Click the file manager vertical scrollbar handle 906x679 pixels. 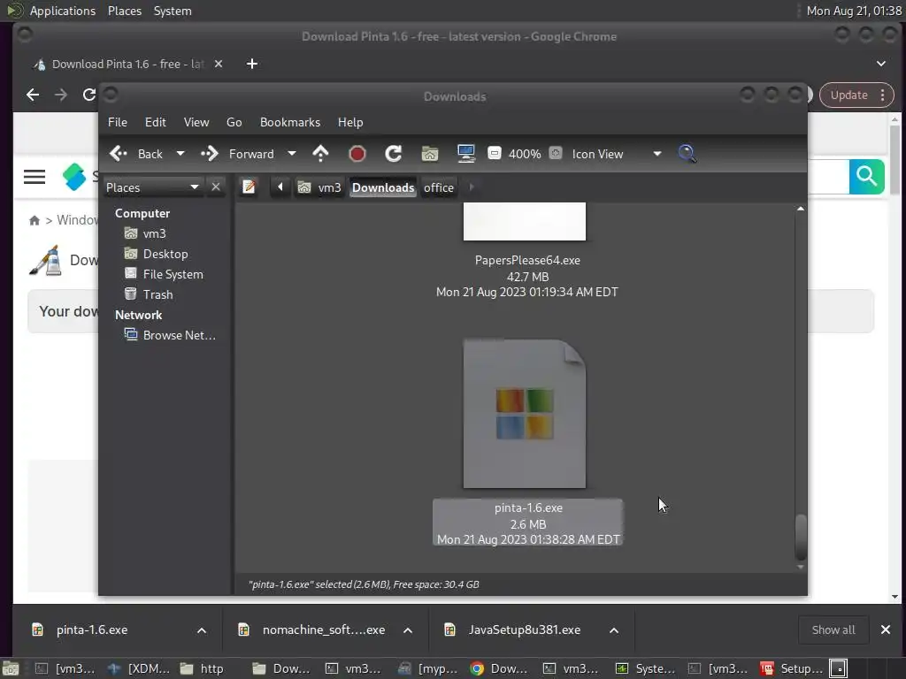[800, 537]
